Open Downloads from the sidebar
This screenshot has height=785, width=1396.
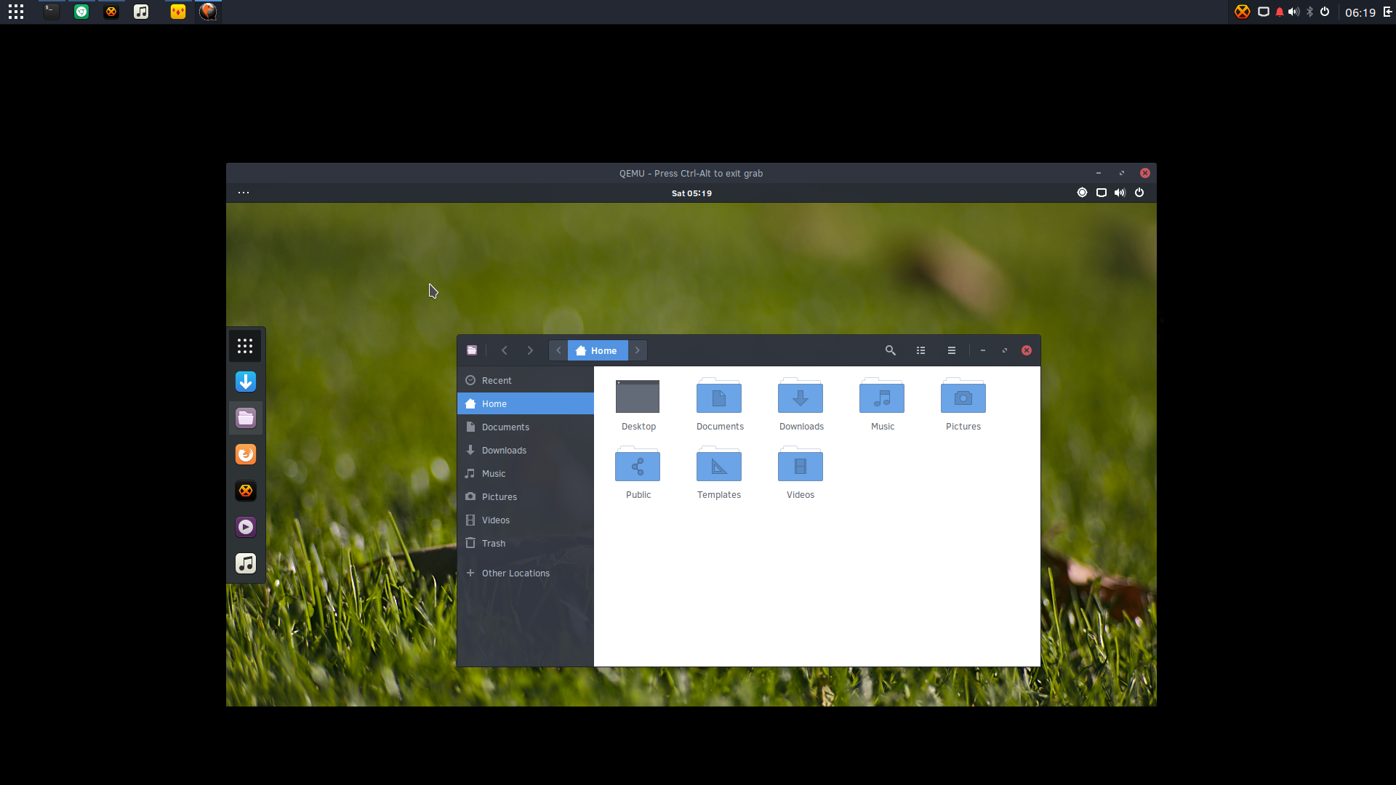(526, 451)
